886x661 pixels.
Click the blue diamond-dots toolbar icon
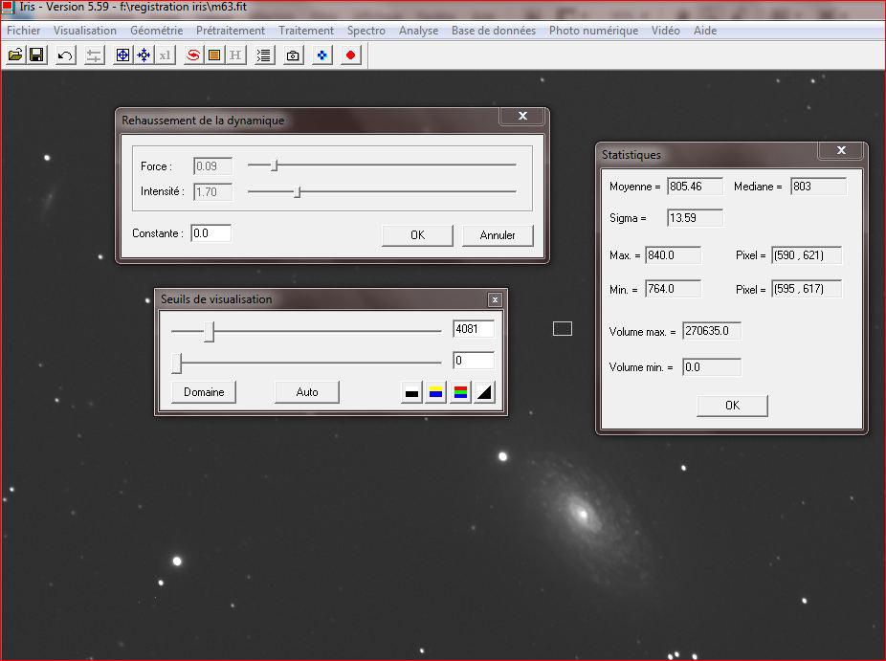(x=321, y=55)
